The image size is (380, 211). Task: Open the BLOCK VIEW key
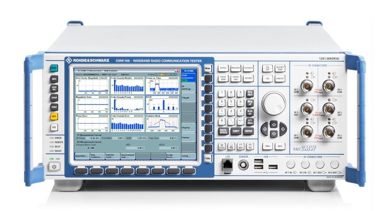click(x=223, y=79)
